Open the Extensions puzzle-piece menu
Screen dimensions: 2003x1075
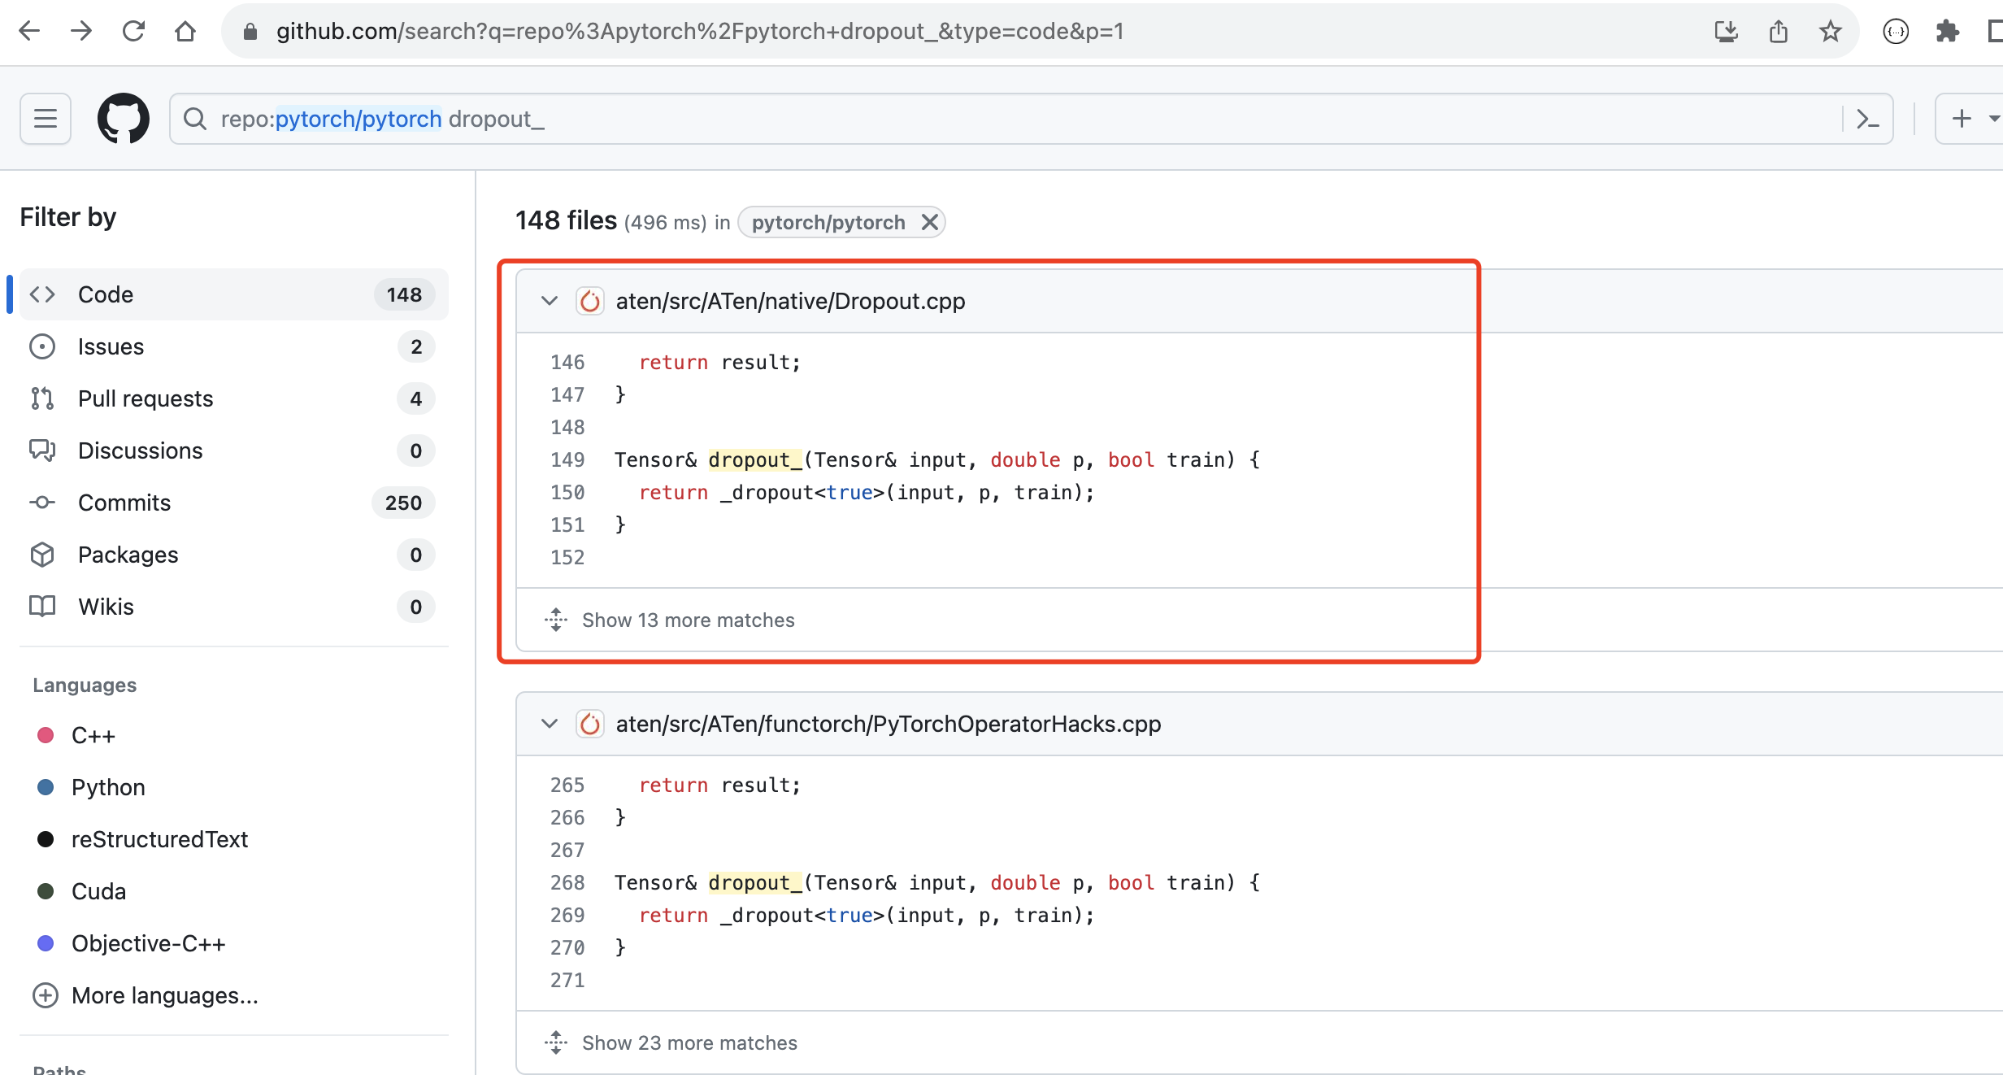tap(1948, 31)
